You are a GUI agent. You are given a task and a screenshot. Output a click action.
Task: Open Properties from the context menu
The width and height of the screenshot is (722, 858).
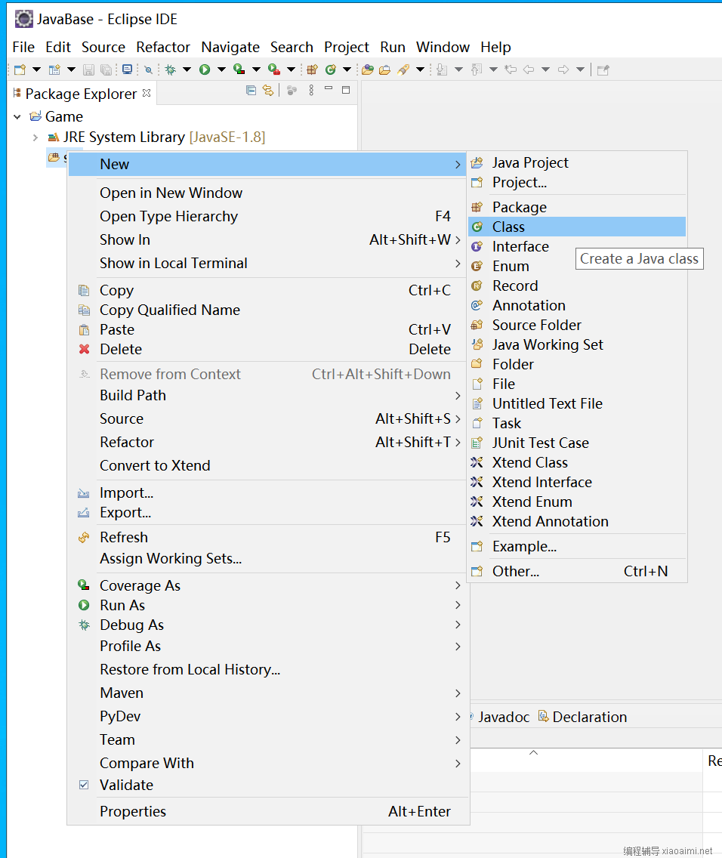(268, 811)
